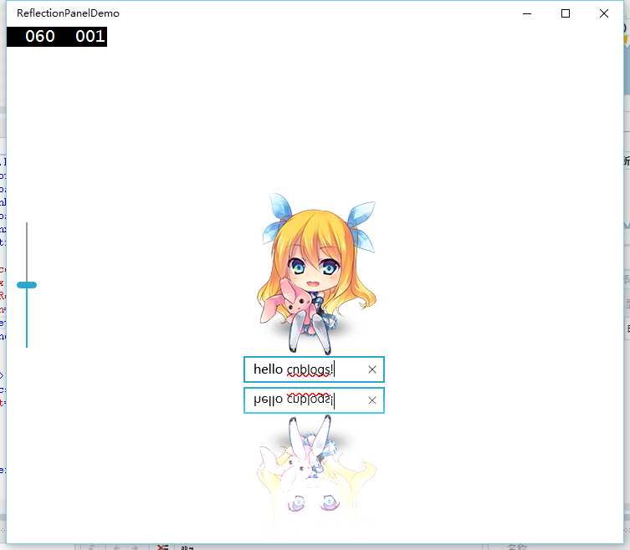This screenshot has height=550, width=630.
Task: Click the mirrored reflected text box
Action: pyautogui.click(x=314, y=400)
